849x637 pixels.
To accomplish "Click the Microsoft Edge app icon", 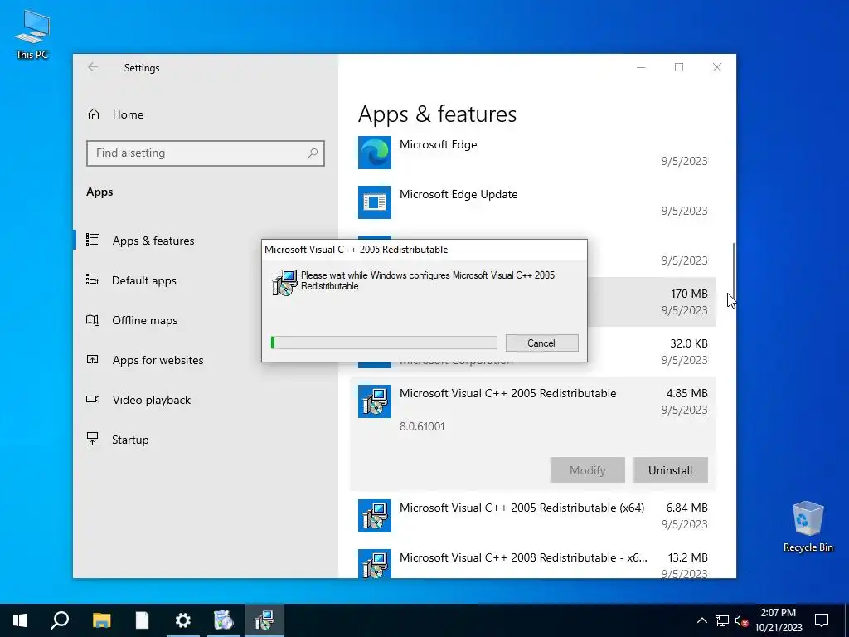I will [375, 153].
